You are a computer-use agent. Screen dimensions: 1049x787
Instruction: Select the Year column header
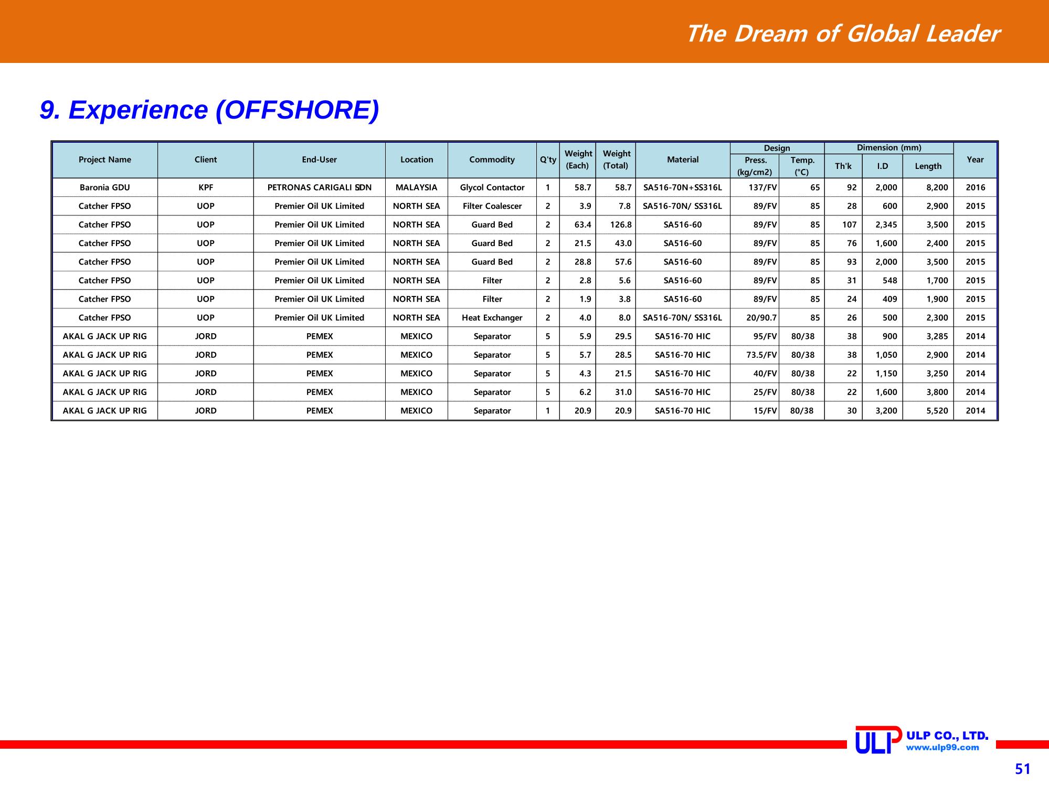point(975,160)
